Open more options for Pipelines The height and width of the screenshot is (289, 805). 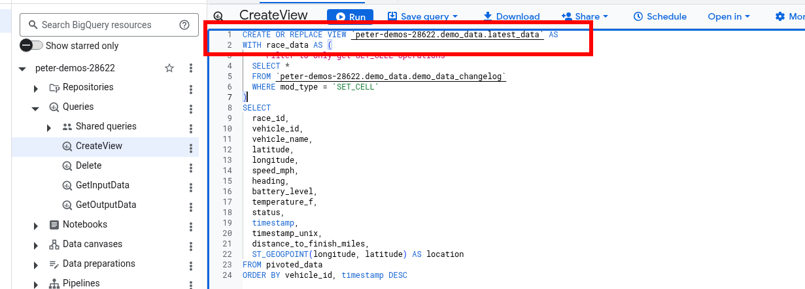[x=191, y=284]
